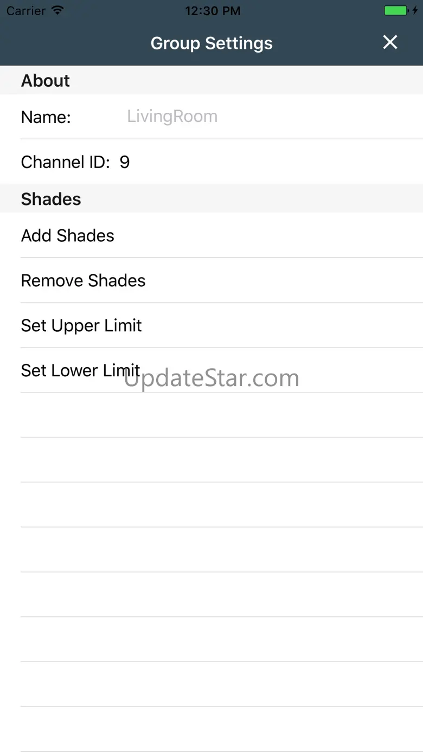The image size is (423, 752).
Task: Tap the About section header
Action: tap(46, 81)
